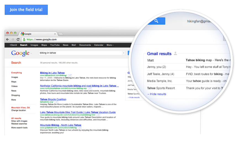The width and height of the screenshot is (236, 142).
Task: Open the More dropdown in black bar
Action: [110, 45]
